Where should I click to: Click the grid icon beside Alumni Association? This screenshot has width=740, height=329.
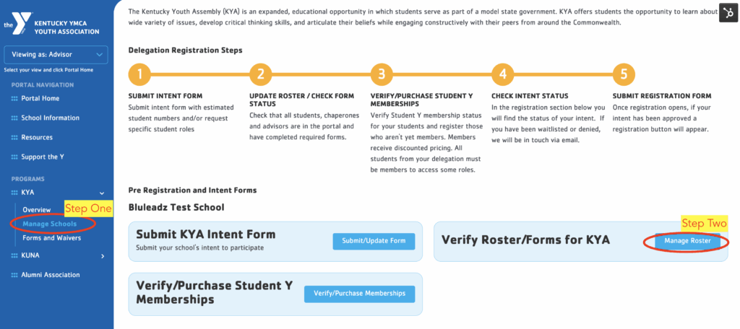click(x=14, y=275)
